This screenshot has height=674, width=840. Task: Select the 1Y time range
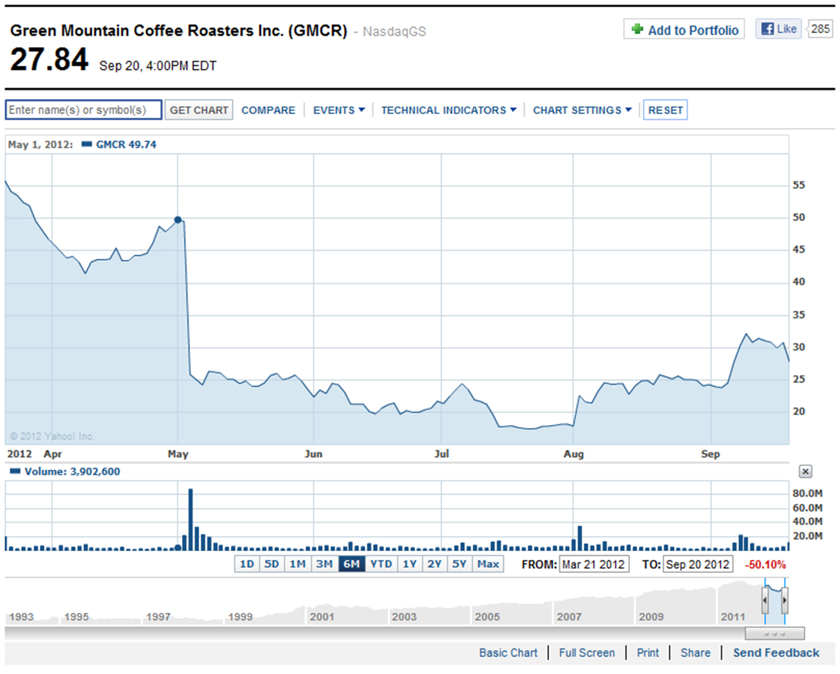tap(410, 564)
